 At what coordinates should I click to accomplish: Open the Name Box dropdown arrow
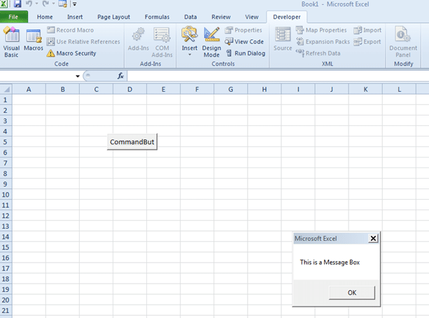78,76
